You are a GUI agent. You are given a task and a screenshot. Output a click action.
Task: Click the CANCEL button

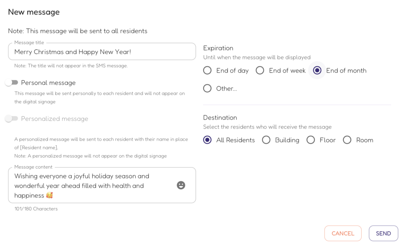tap(343, 233)
